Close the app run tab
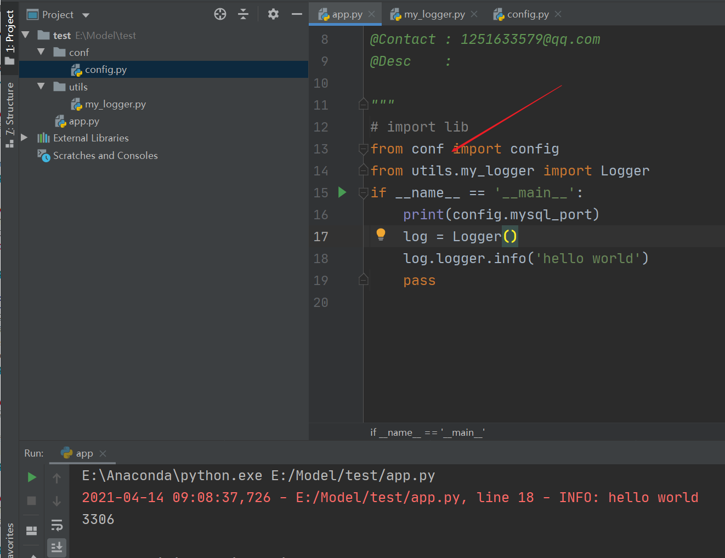Screen dimensions: 725x558 point(103,453)
